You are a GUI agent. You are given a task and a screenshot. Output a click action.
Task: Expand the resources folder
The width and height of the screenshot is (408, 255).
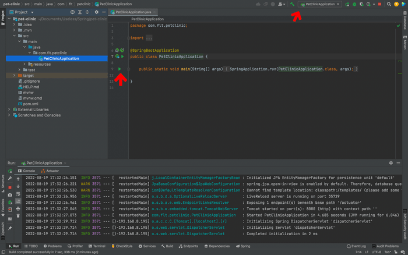click(x=24, y=64)
